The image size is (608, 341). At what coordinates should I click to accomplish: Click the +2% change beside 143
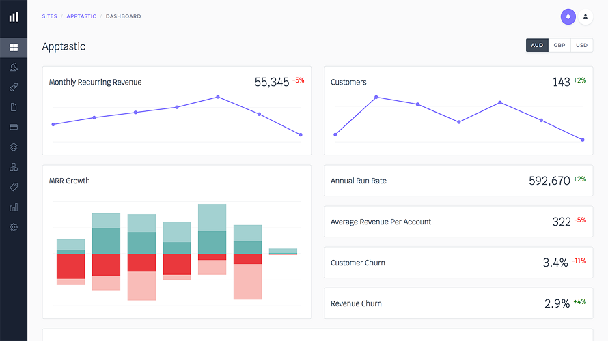click(x=580, y=80)
